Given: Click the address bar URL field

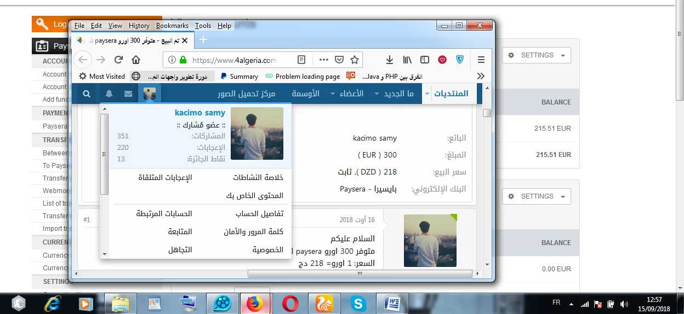Looking at the screenshot, I should coord(236,60).
